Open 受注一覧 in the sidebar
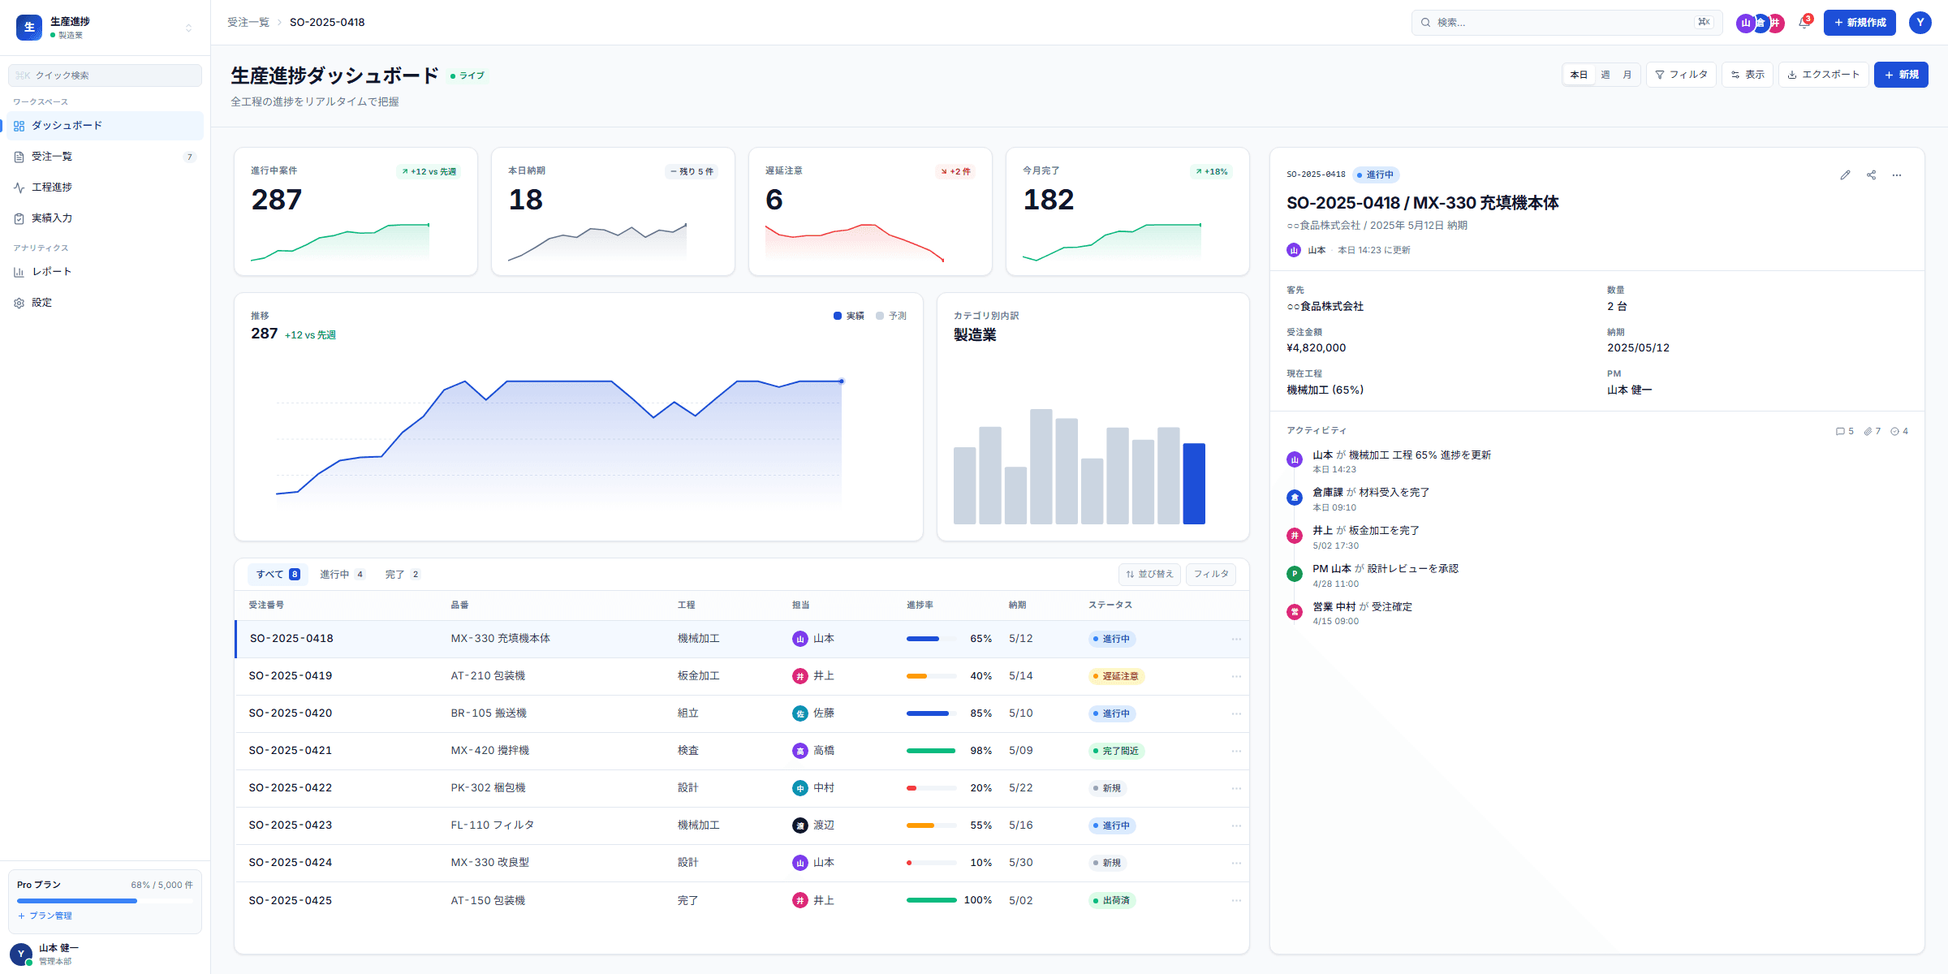 [x=106, y=157]
